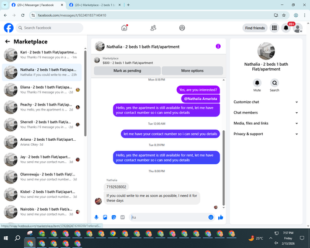The height and width of the screenshot is (248, 310).
Task: Expand Customize chat section
Action: 266,102
